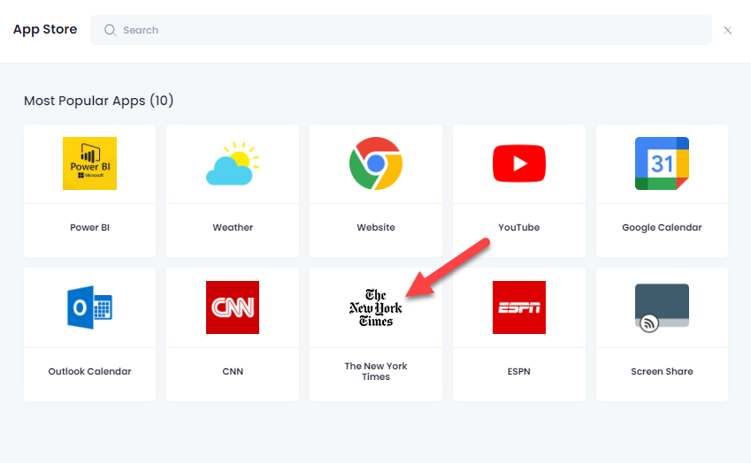The height and width of the screenshot is (463, 751).
Task: Choose the Chrome Website app icon
Action: click(376, 163)
